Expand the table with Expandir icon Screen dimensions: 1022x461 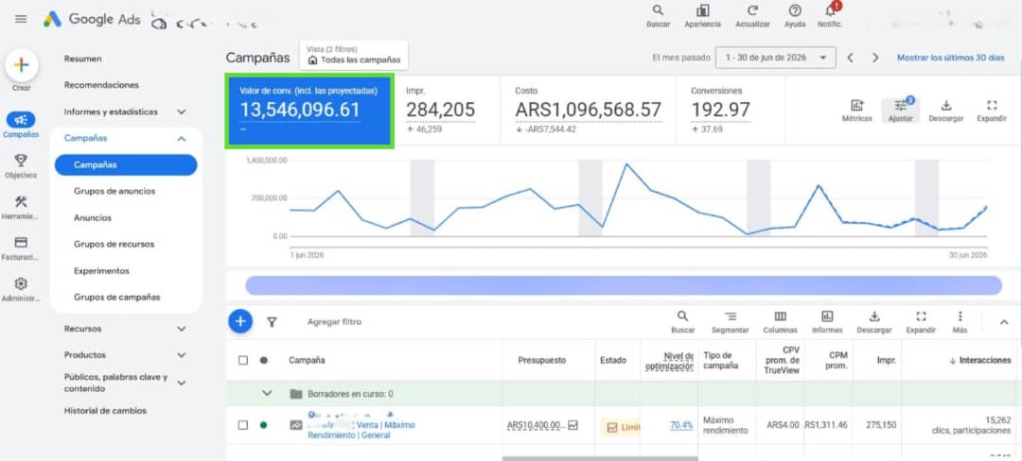click(921, 316)
